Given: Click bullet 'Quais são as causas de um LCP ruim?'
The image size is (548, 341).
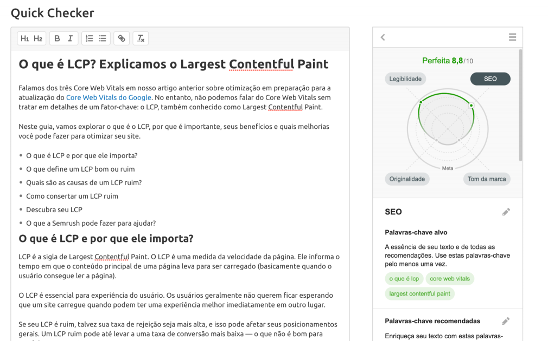Looking at the screenshot, I should pyautogui.click(x=84, y=183).
